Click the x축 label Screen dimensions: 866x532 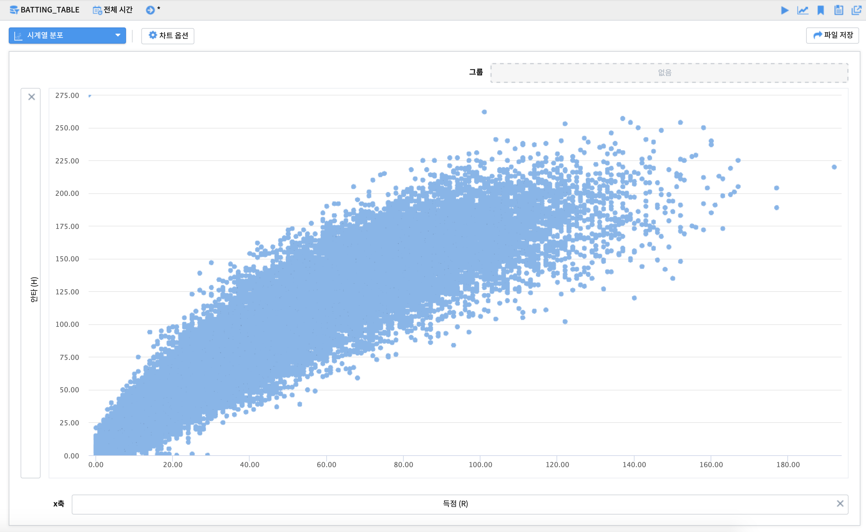tap(59, 504)
